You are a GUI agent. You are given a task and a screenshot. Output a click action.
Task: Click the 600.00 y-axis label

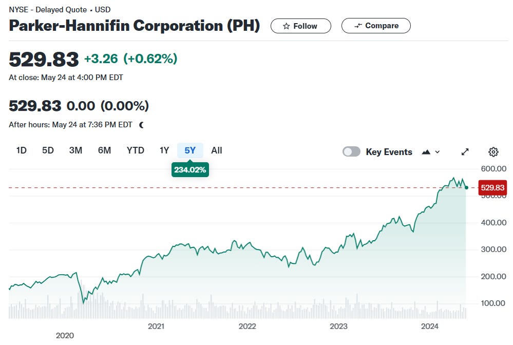[x=493, y=169]
